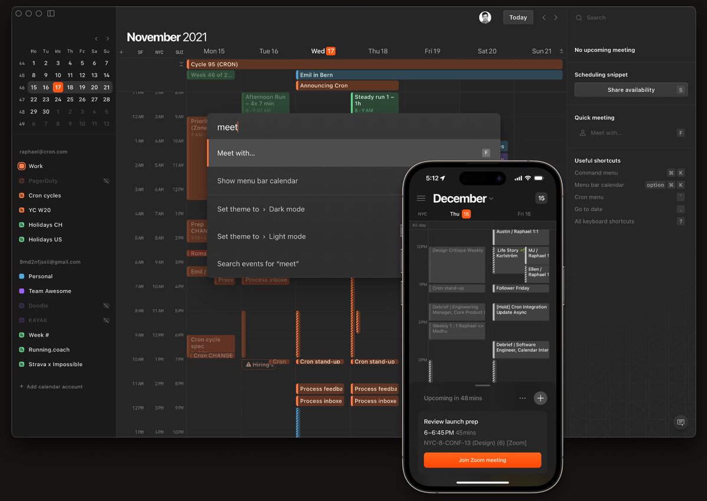The height and width of the screenshot is (501, 707).
Task: Select Set theme to Dark mode
Action: (x=353, y=209)
